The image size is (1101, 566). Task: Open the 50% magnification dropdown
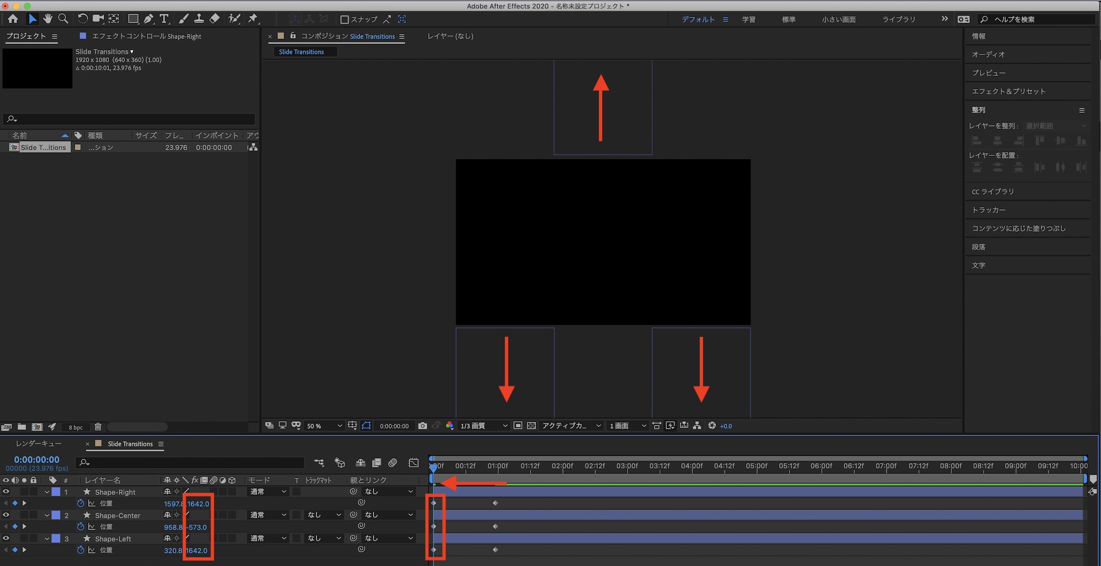click(x=324, y=426)
